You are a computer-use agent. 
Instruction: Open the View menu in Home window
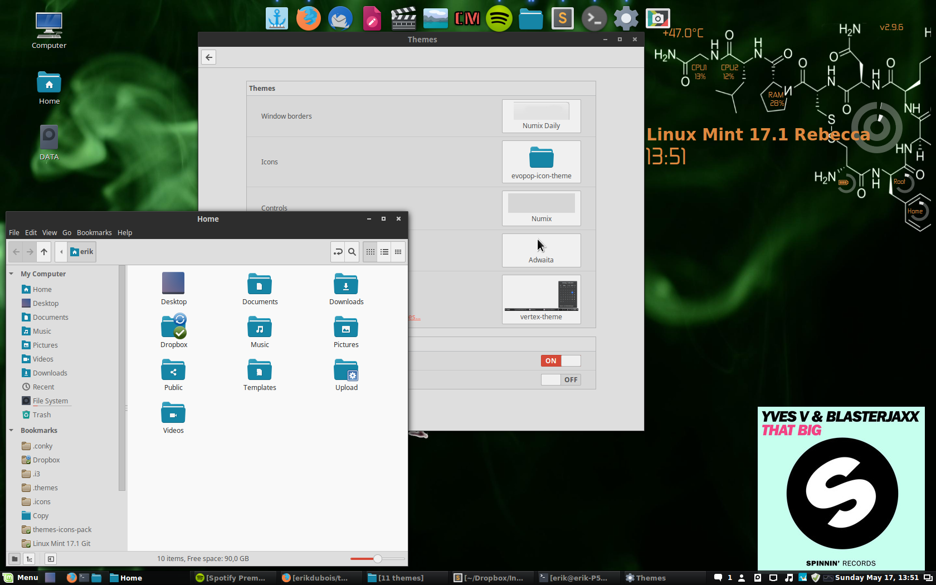(x=50, y=232)
